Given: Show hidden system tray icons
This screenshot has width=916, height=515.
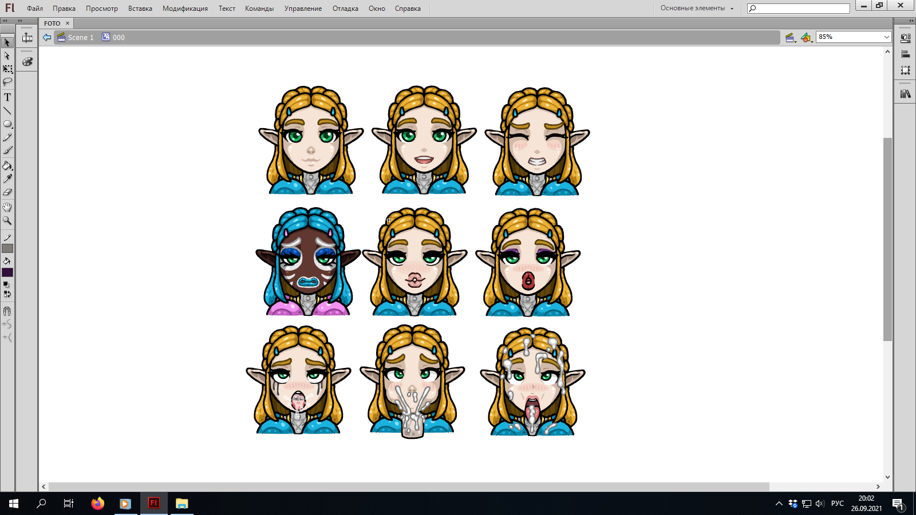Looking at the screenshot, I should pos(779,504).
